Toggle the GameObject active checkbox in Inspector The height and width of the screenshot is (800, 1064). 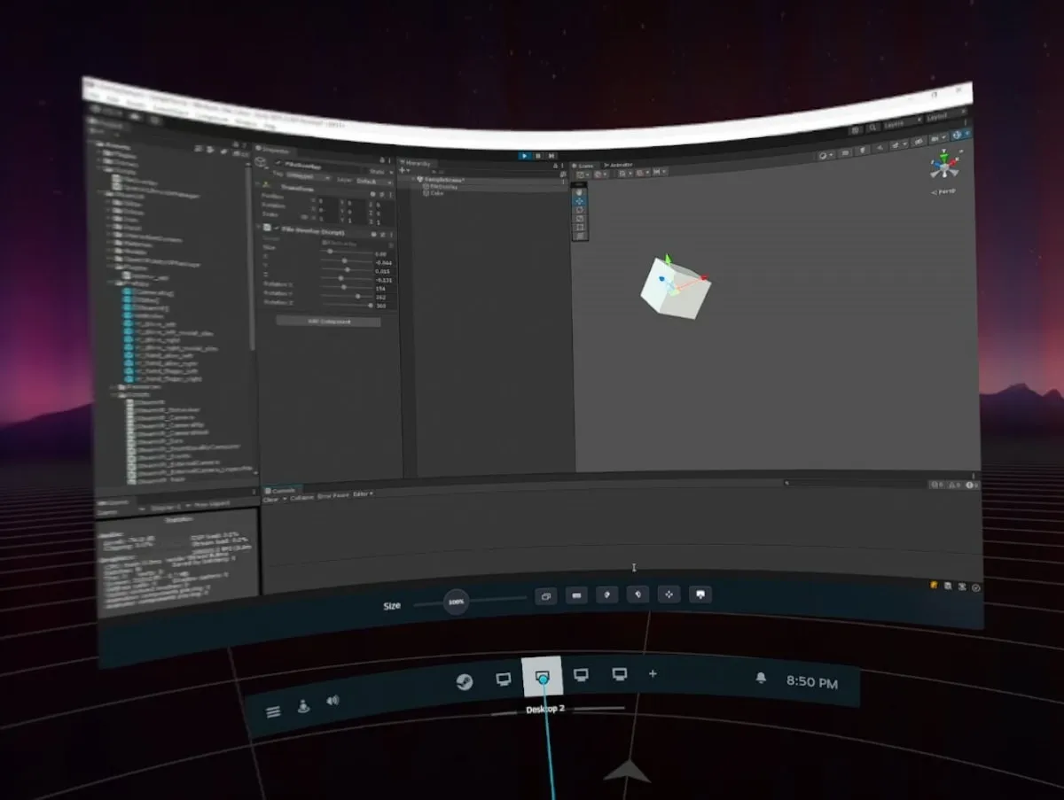tap(278, 163)
